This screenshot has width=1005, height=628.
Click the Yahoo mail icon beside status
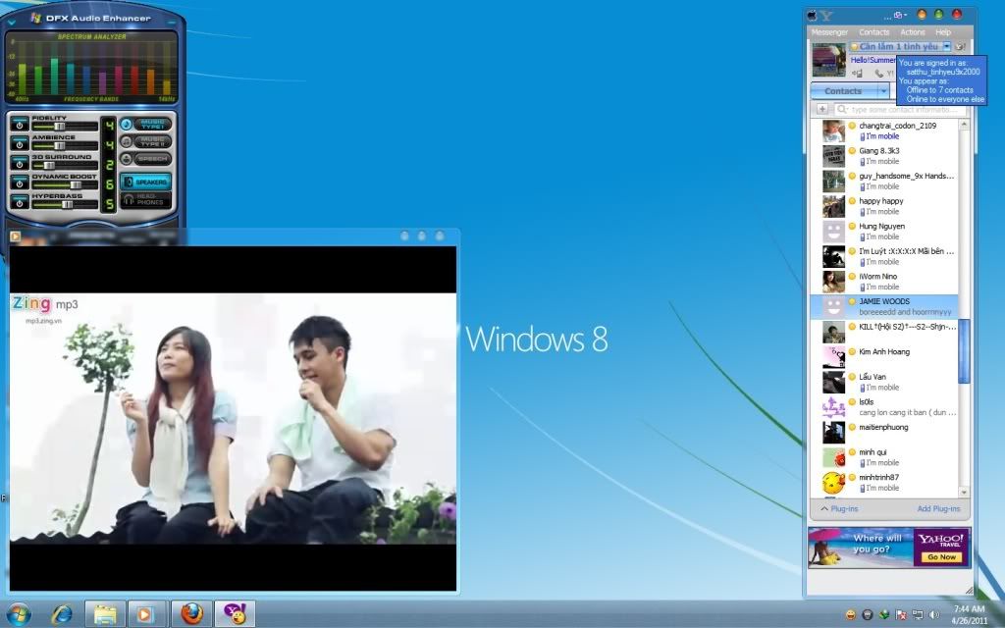tap(960, 46)
